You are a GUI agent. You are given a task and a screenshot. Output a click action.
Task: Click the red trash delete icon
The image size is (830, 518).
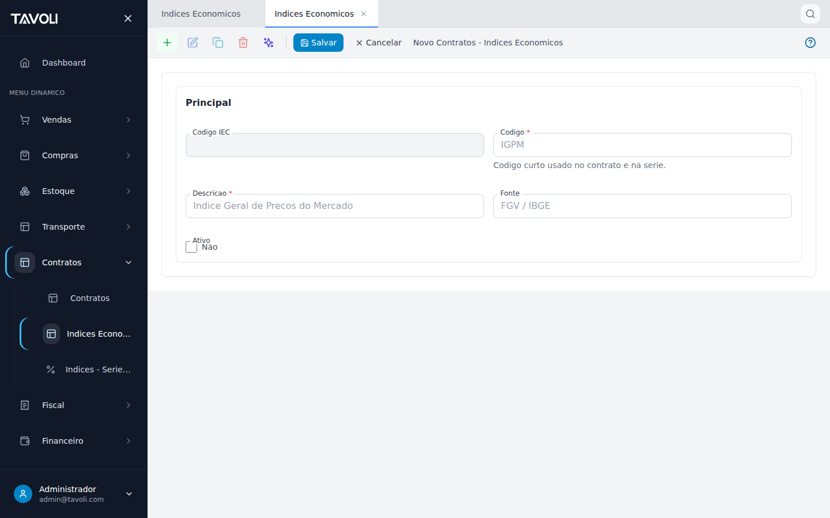point(243,43)
